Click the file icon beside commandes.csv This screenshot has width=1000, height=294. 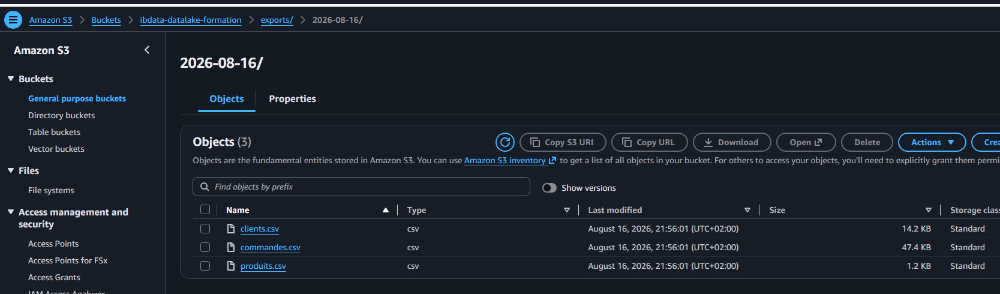[230, 247]
